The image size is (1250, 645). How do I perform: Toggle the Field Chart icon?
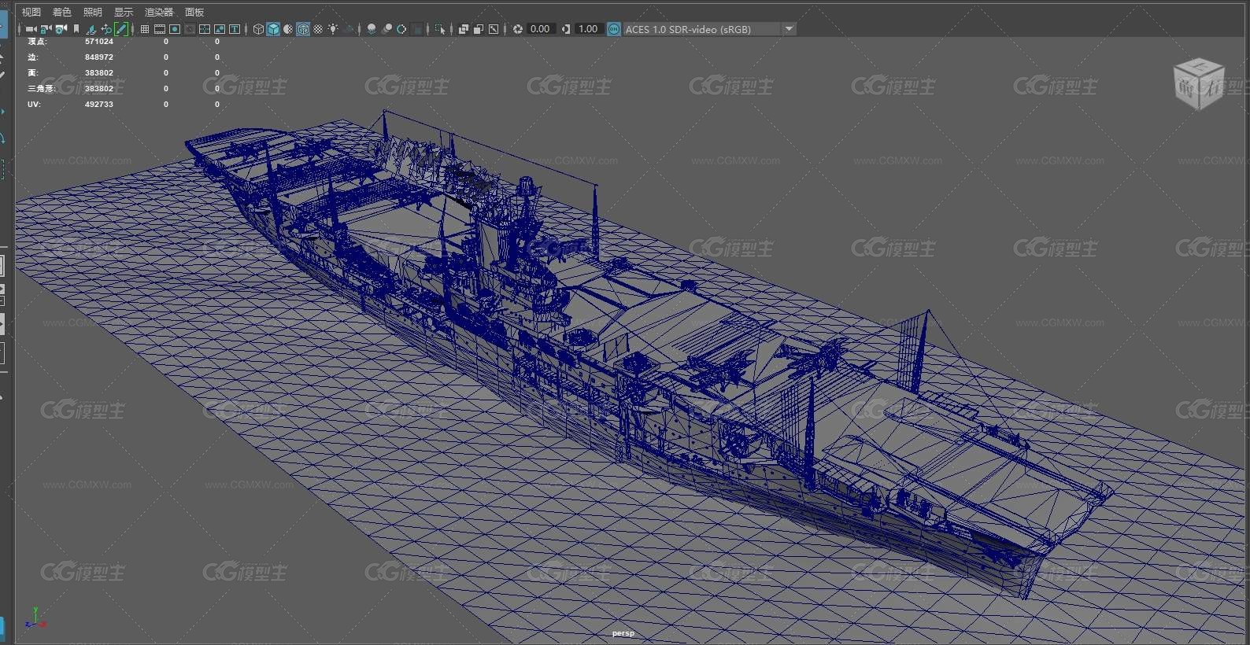point(205,29)
